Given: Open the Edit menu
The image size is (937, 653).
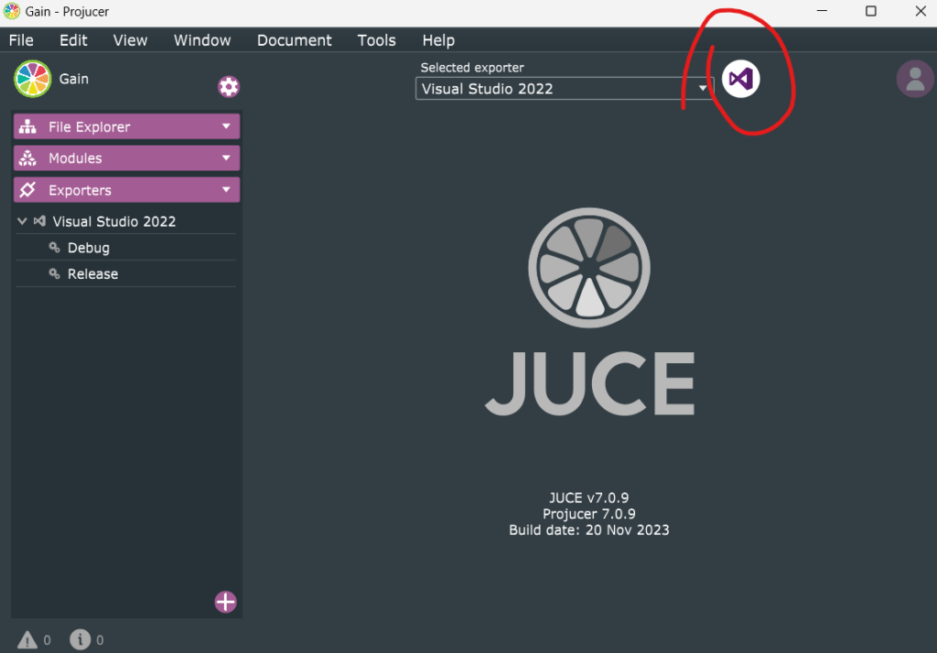Looking at the screenshot, I should 73,40.
